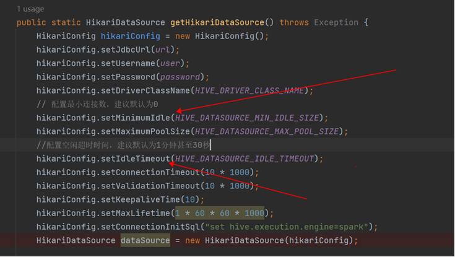The image size is (455, 257).
Task: Click the 'throws' keyword
Action: (294, 22)
